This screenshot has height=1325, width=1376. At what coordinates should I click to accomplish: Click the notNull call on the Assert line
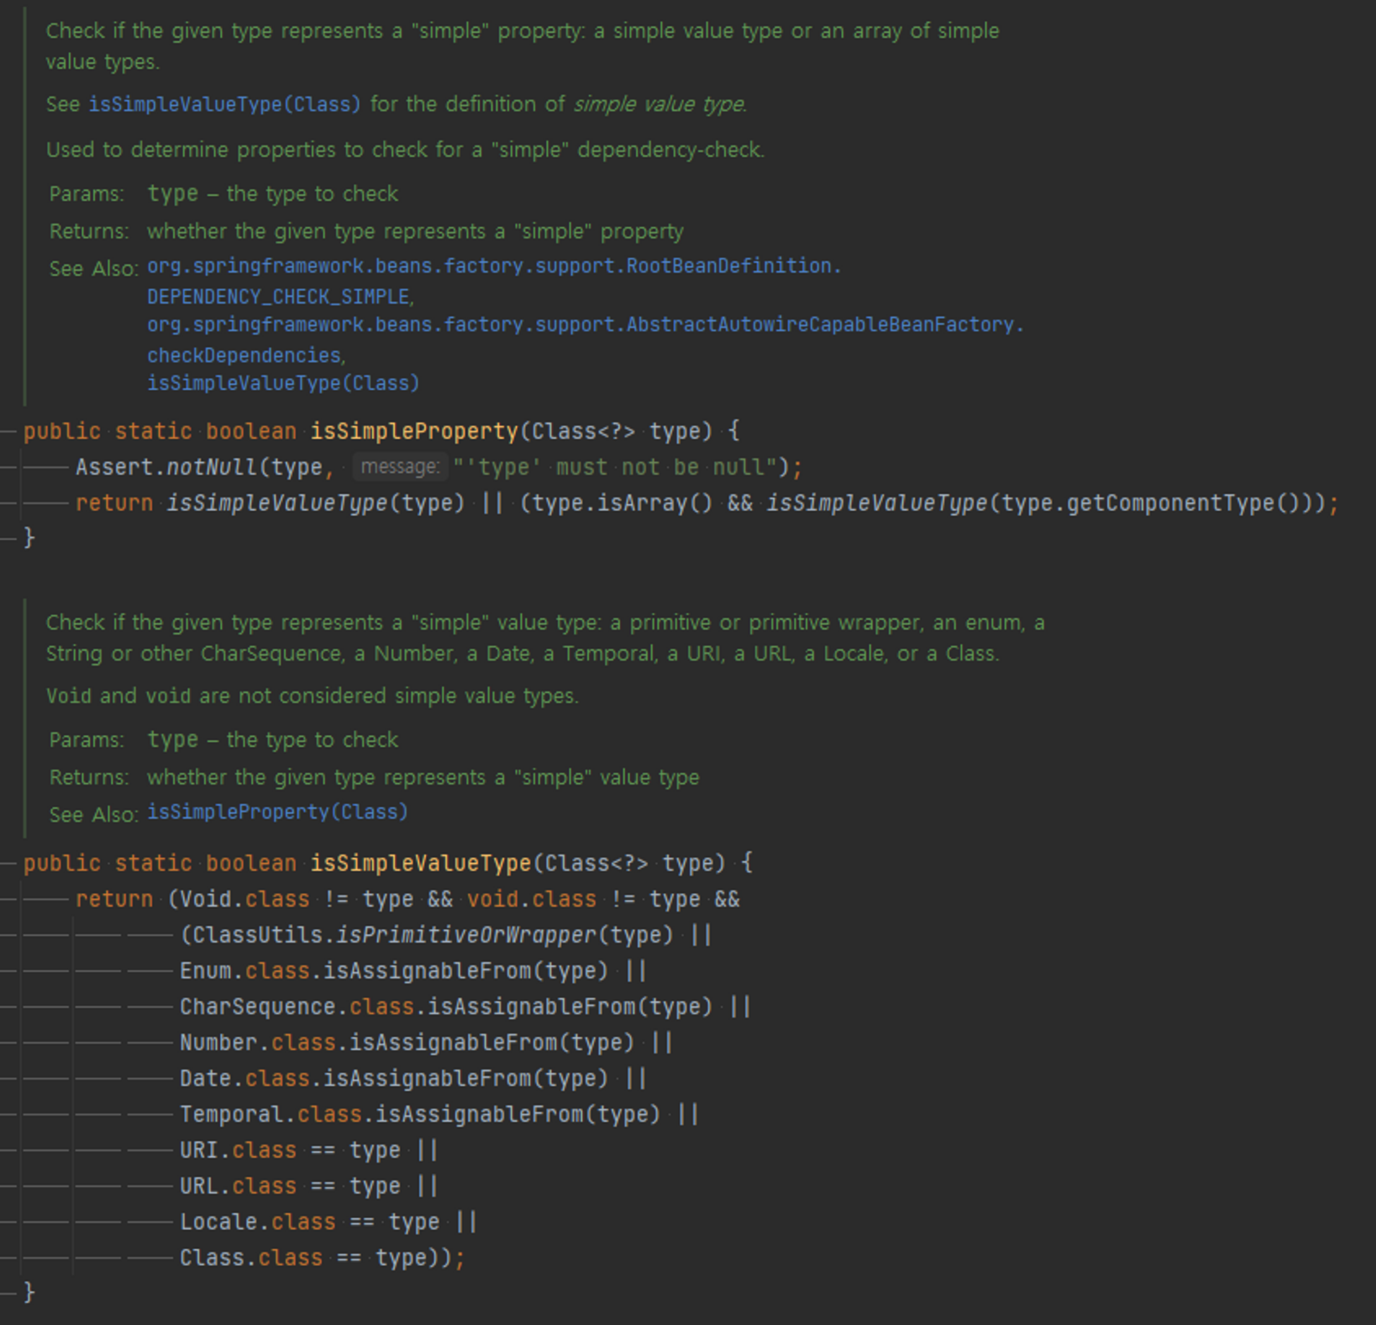point(212,467)
